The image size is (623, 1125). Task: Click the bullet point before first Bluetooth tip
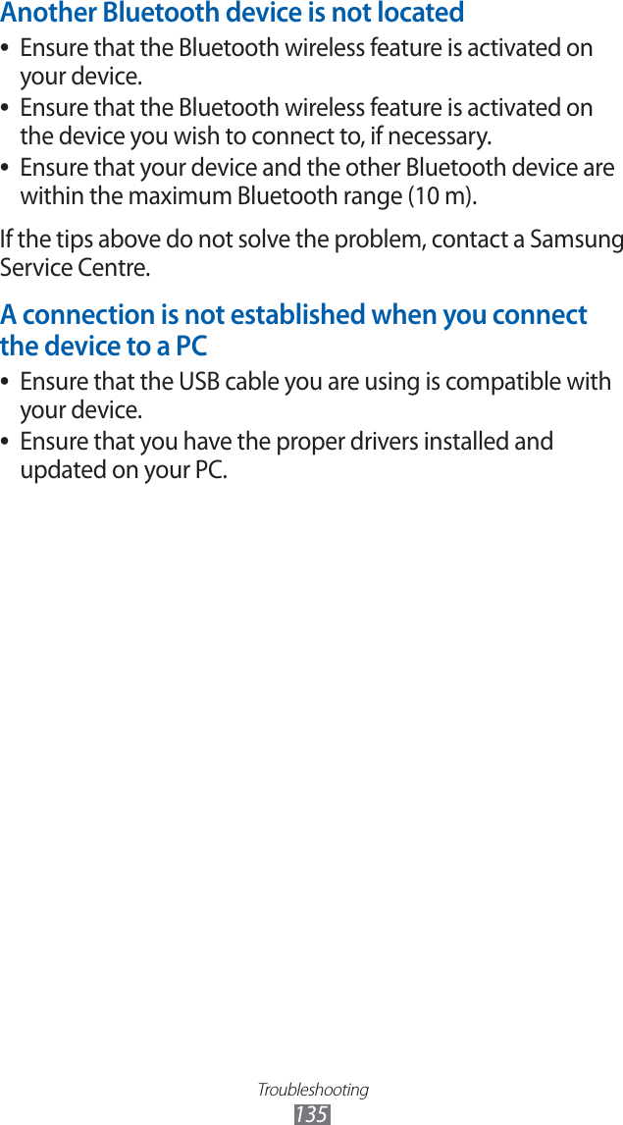[8, 49]
